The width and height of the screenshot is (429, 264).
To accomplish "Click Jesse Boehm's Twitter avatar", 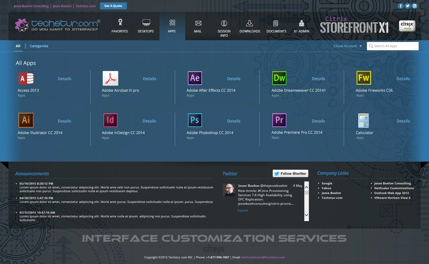I will [x=229, y=190].
